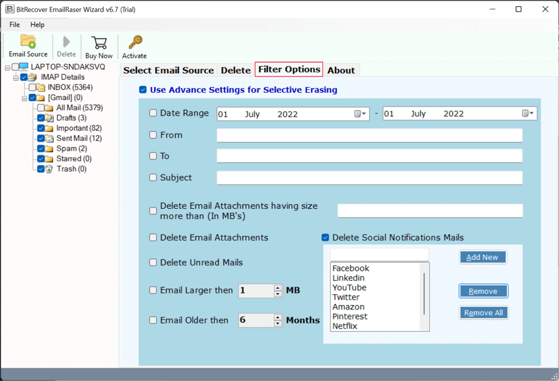Toggle Delete Social Notifications Mails checkbox
The height and width of the screenshot is (381, 559).
click(325, 237)
